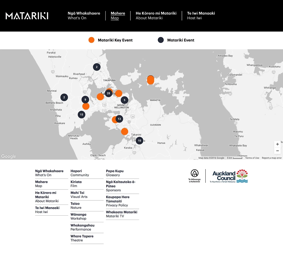
Task: Click the Google logo on the map
Action: click(8, 156)
